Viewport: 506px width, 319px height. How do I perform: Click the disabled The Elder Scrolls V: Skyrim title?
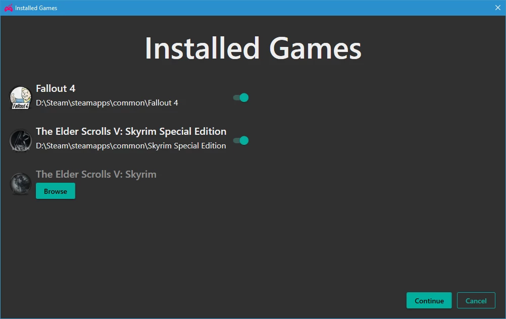coord(96,174)
